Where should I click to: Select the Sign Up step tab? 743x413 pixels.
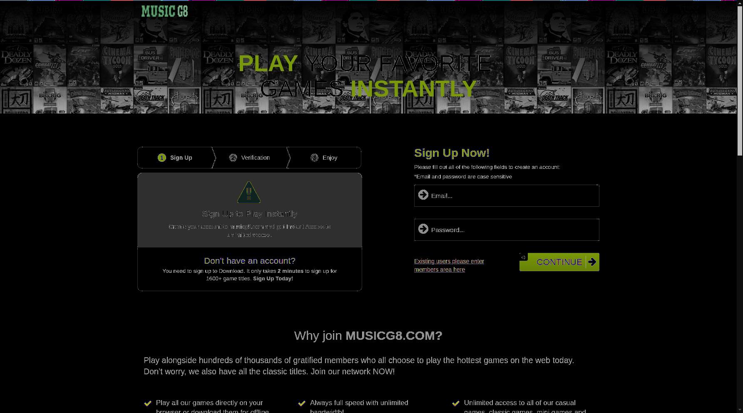(x=175, y=158)
